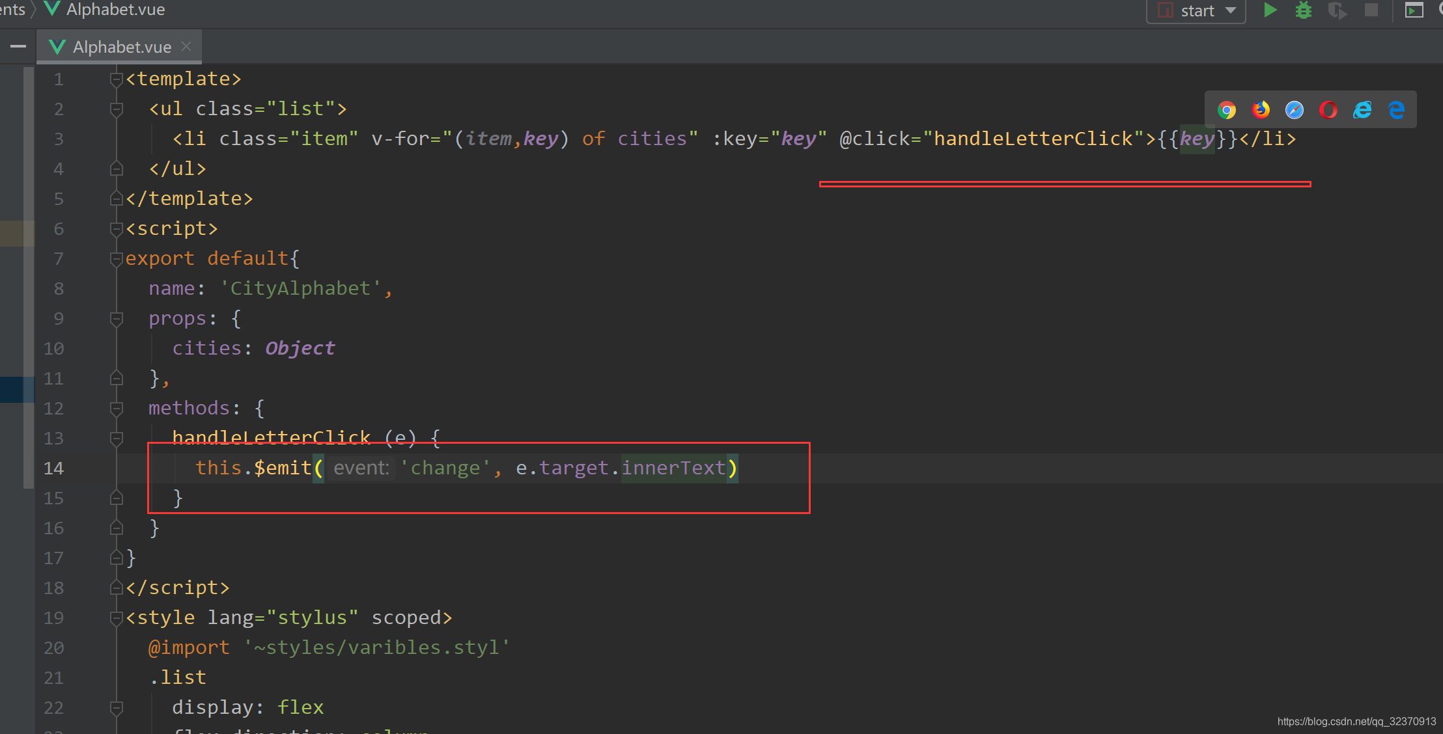
Task: Close the Alphabet.vue tab
Action: tap(186, 46)
